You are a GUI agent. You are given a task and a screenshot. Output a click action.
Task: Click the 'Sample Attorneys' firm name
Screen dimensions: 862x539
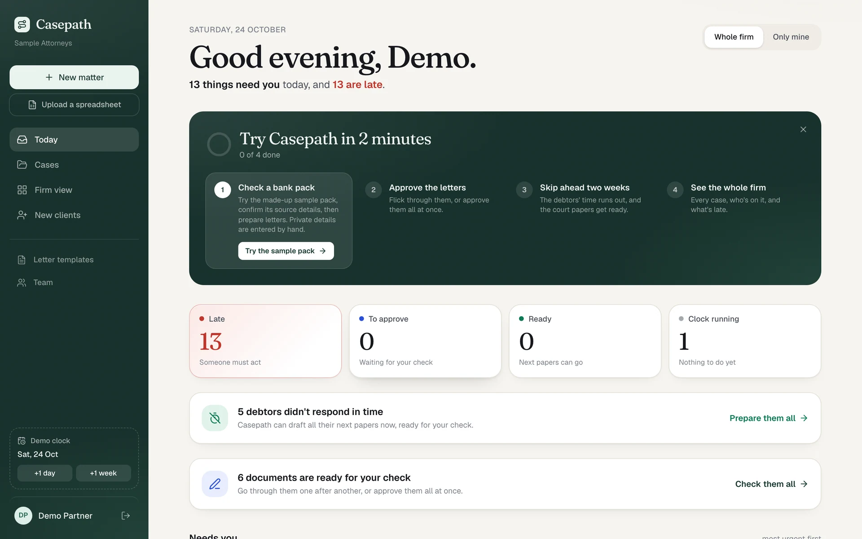pos(43,43)
